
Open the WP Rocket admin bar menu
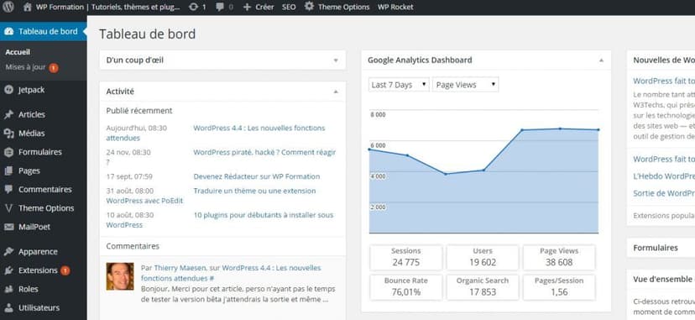click(395, 7)
